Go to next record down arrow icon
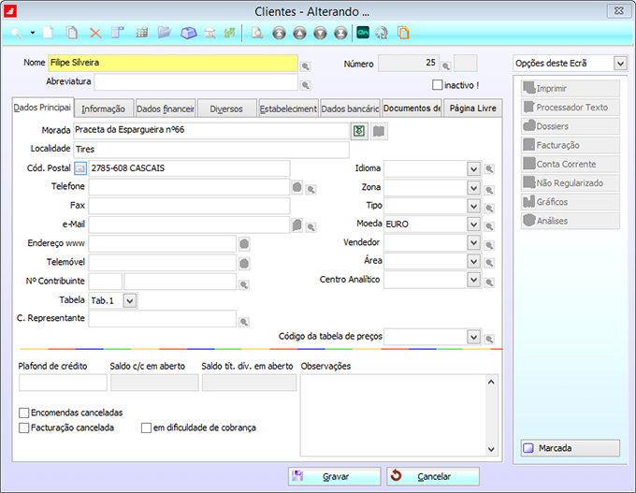 pos(320,33)
